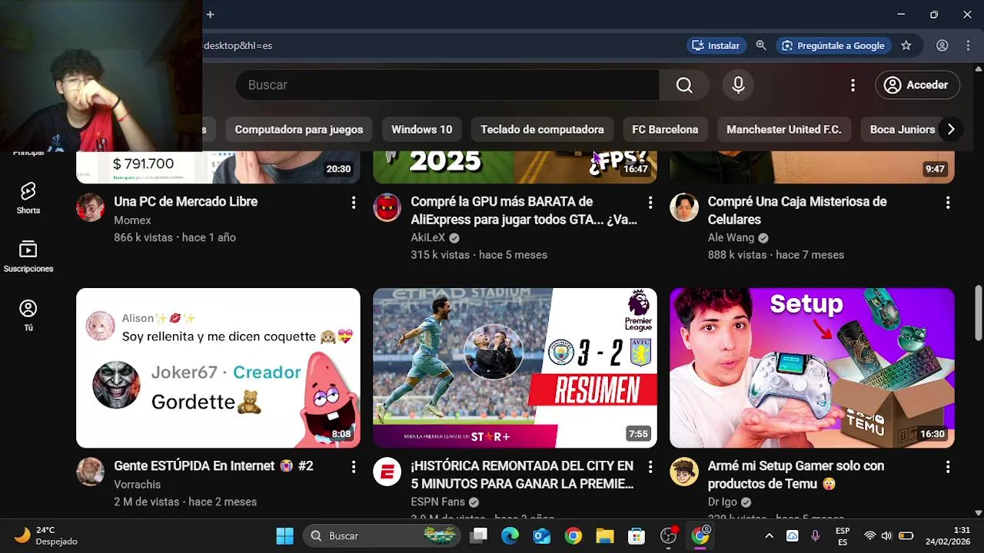Click the Dr Igo channel name
Screen dimensions: 984x553
point(722,502)
